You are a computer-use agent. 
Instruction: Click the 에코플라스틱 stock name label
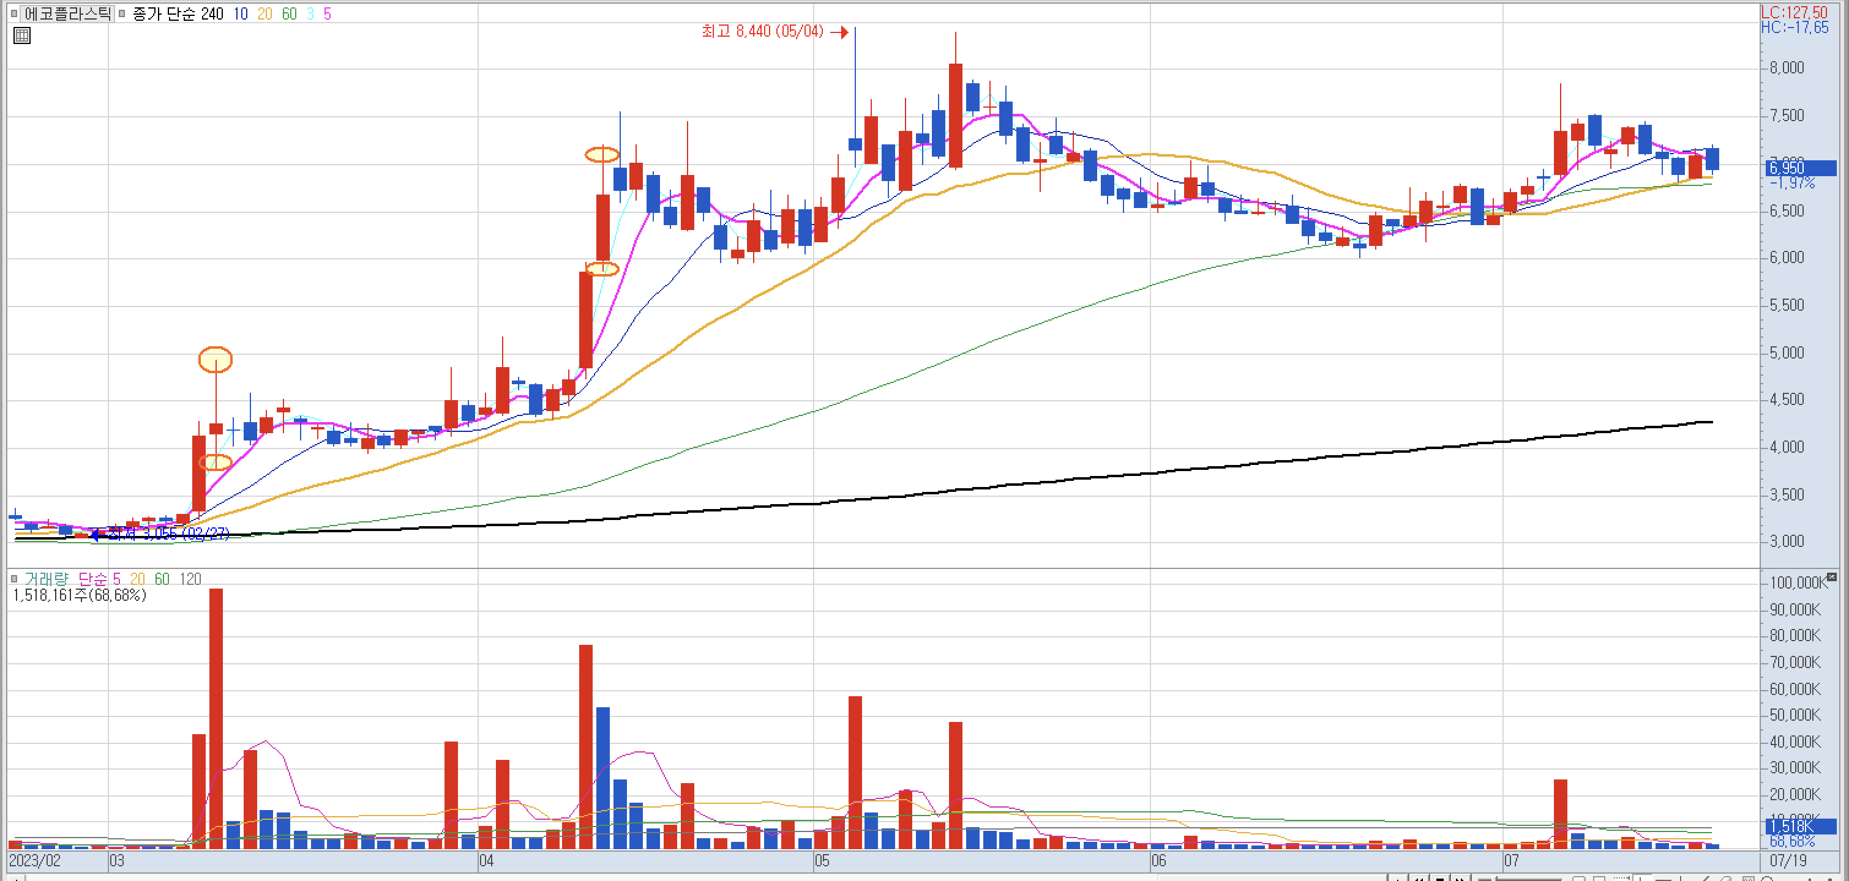coord(67,13)
